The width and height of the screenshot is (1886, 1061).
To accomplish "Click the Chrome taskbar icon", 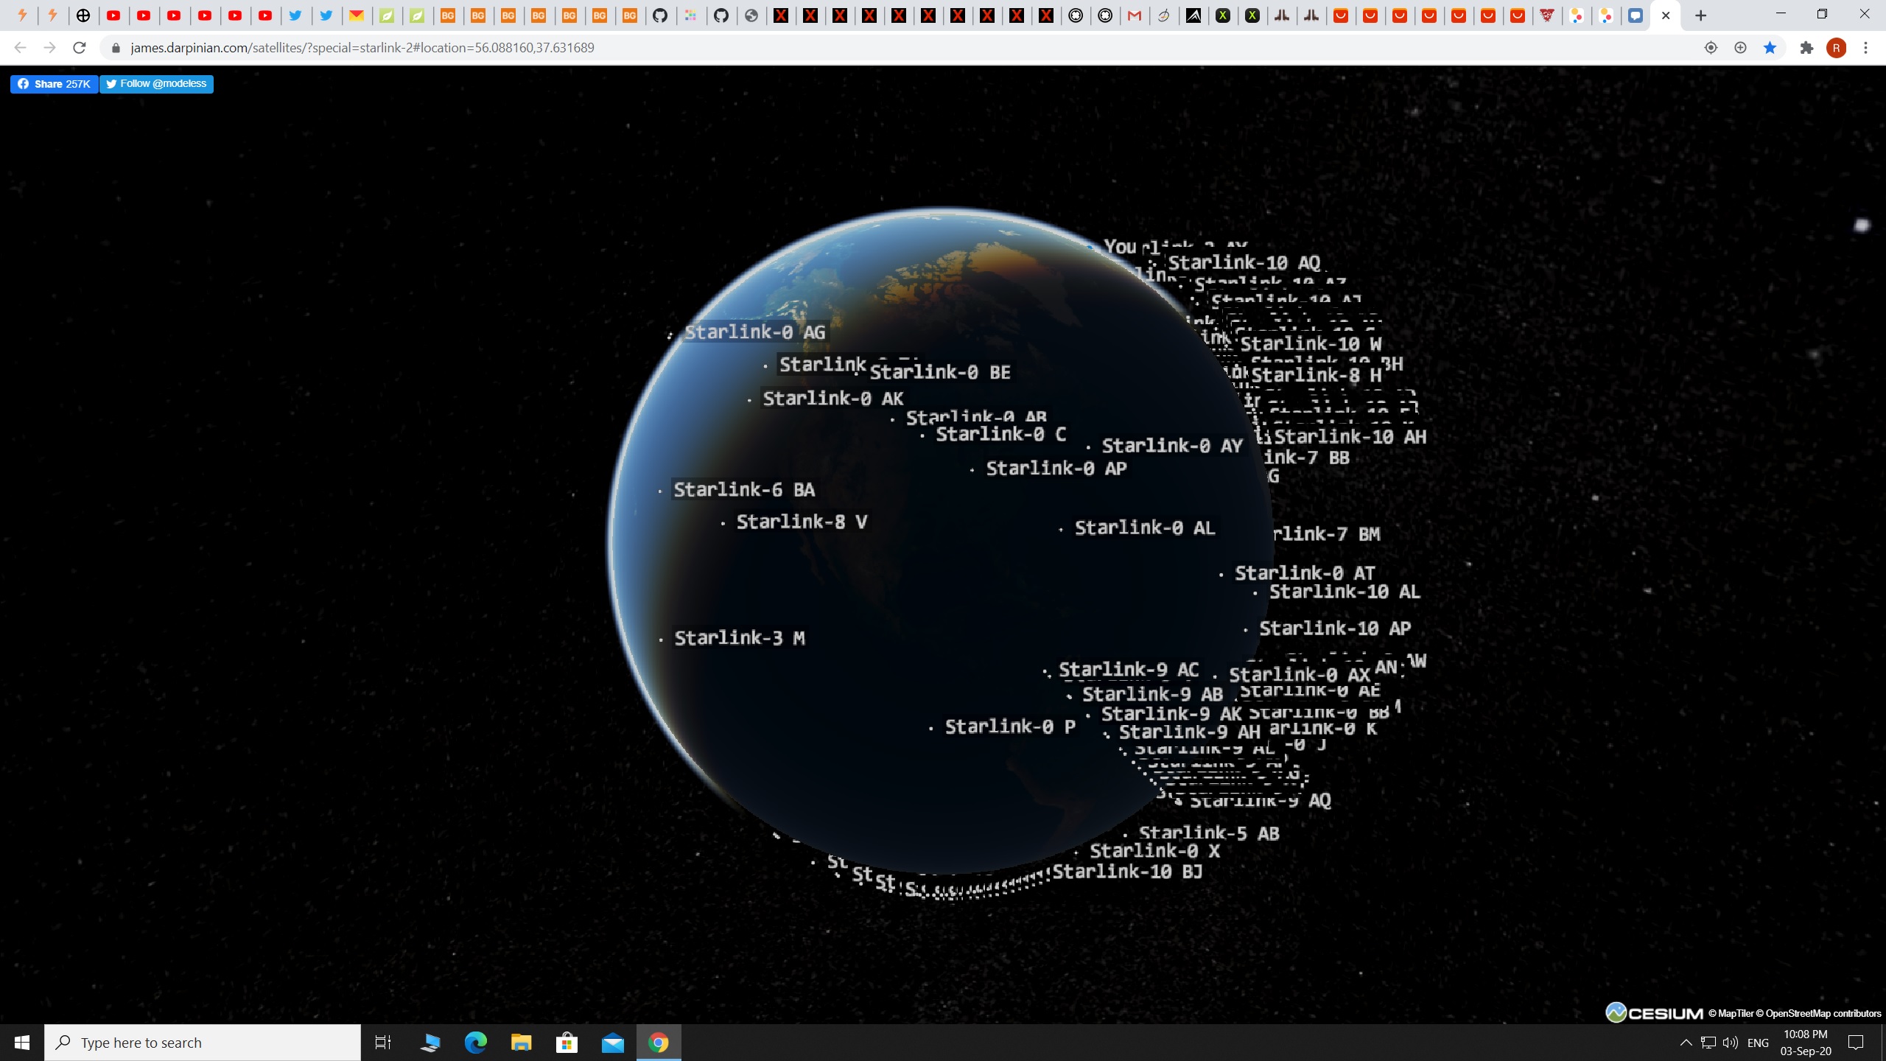I will [x=659, y=1043].
